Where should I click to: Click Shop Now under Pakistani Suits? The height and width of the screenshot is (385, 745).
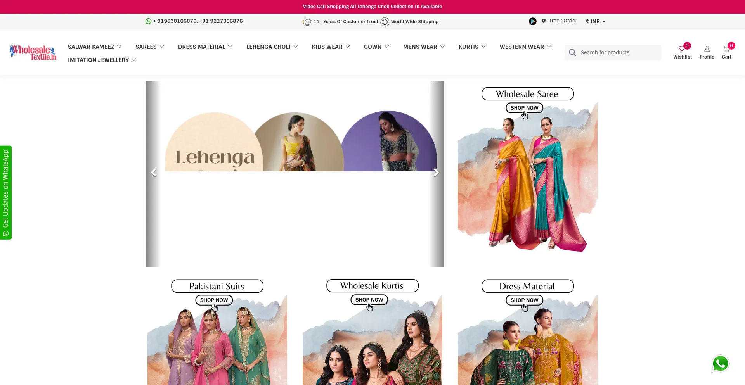[214, 300]
